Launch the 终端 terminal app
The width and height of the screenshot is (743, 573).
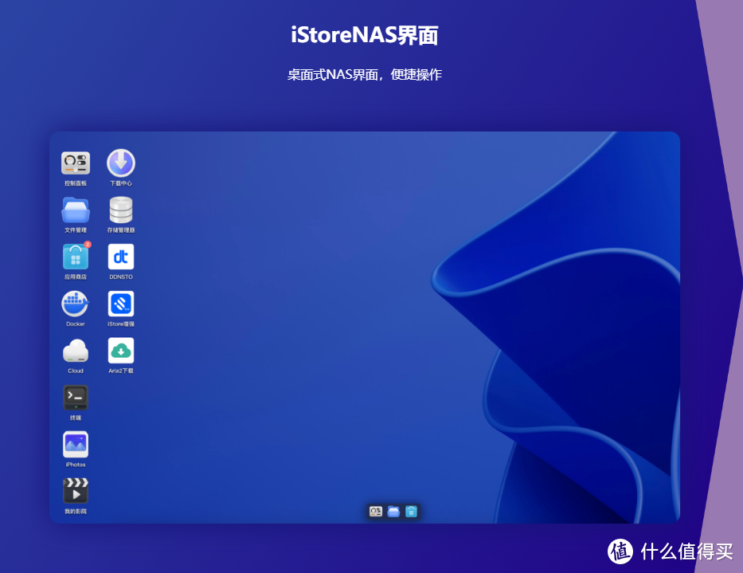tap(76, 398)
